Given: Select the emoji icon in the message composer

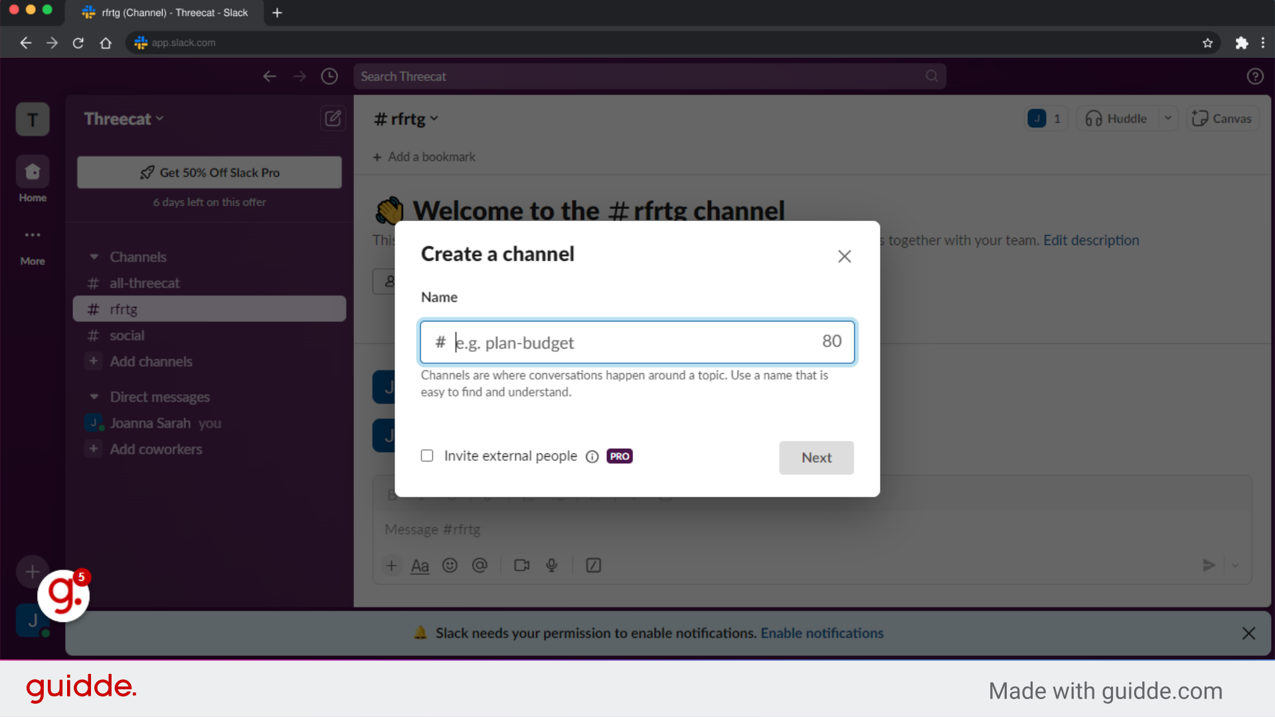Looking at the screenshot, I should (x=450, y=566).
